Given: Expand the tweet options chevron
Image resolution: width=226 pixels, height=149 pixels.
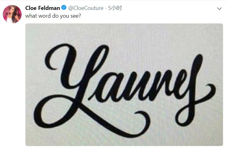Looking at the screenshot, I should (x=219, y=9).
